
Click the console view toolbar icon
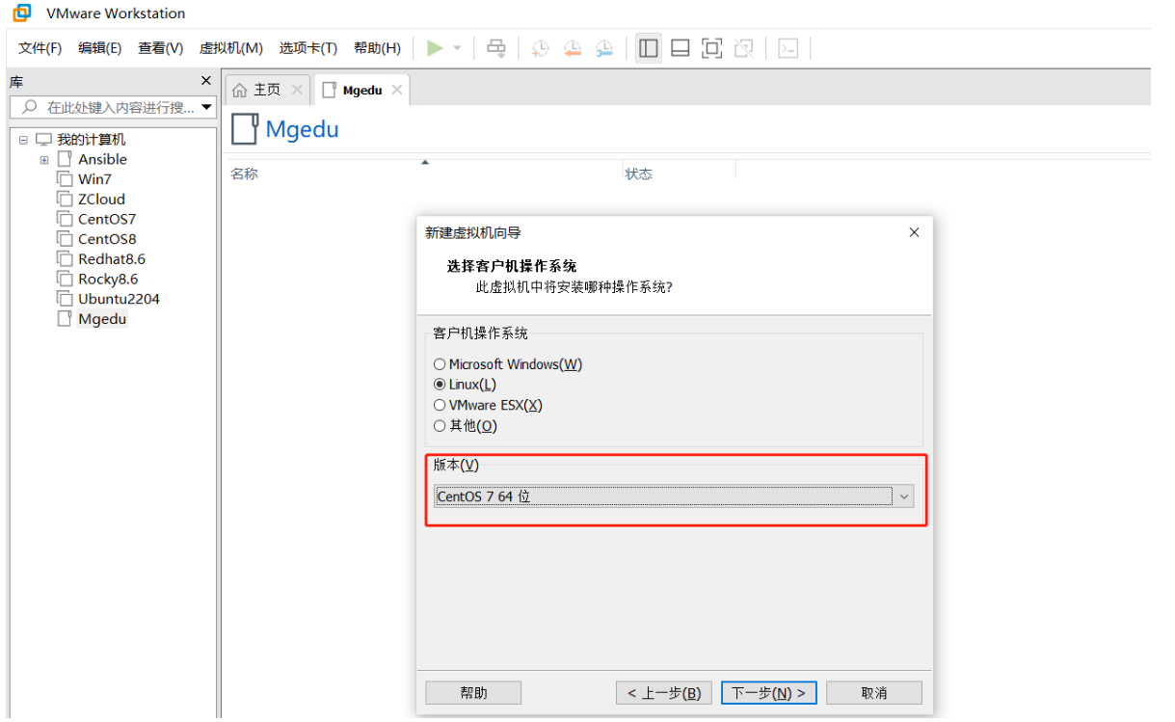click(x=788, y=48)
